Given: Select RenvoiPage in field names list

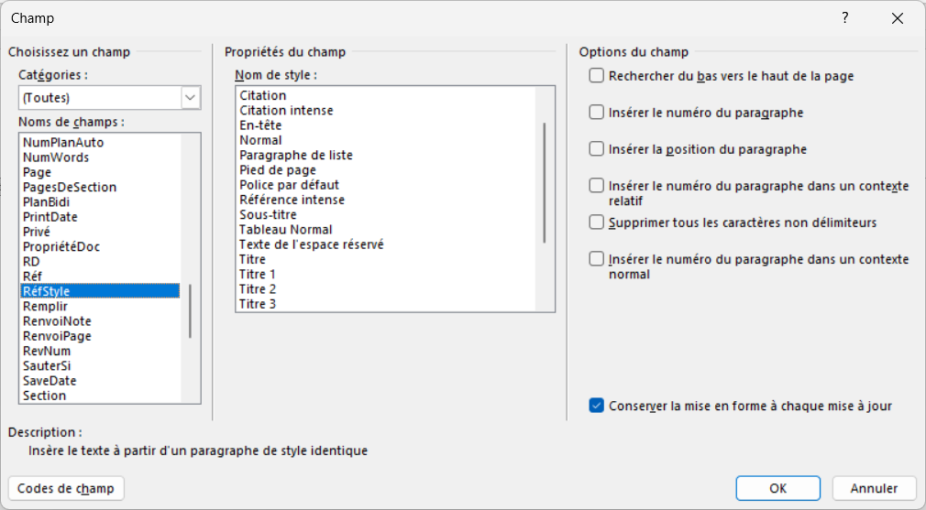Looking at the screenshot, I should 57,336.
